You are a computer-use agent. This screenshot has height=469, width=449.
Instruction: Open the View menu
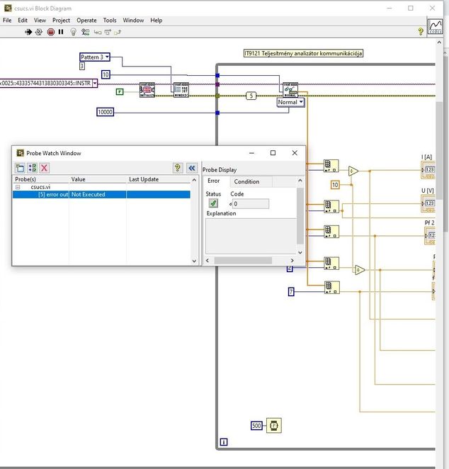(x=40, y=21)
